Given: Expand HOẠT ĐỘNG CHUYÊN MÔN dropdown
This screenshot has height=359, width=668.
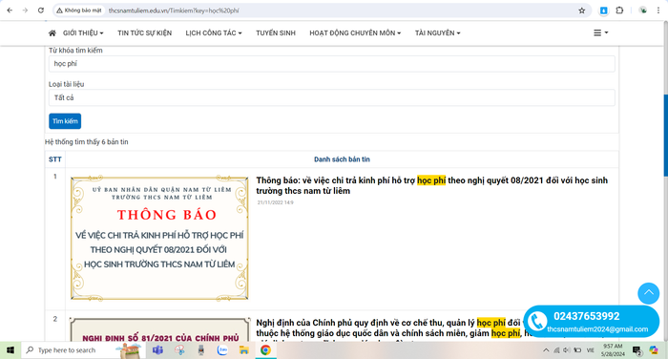Looking at the screenshot, I should [355, 32].
